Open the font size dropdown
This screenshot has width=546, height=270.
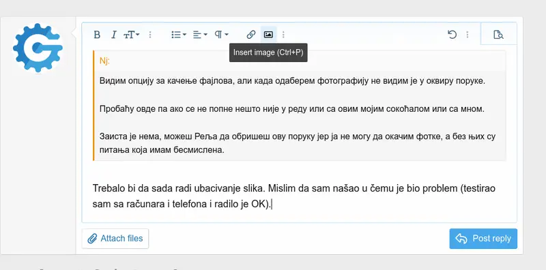[x=132, y=35]
